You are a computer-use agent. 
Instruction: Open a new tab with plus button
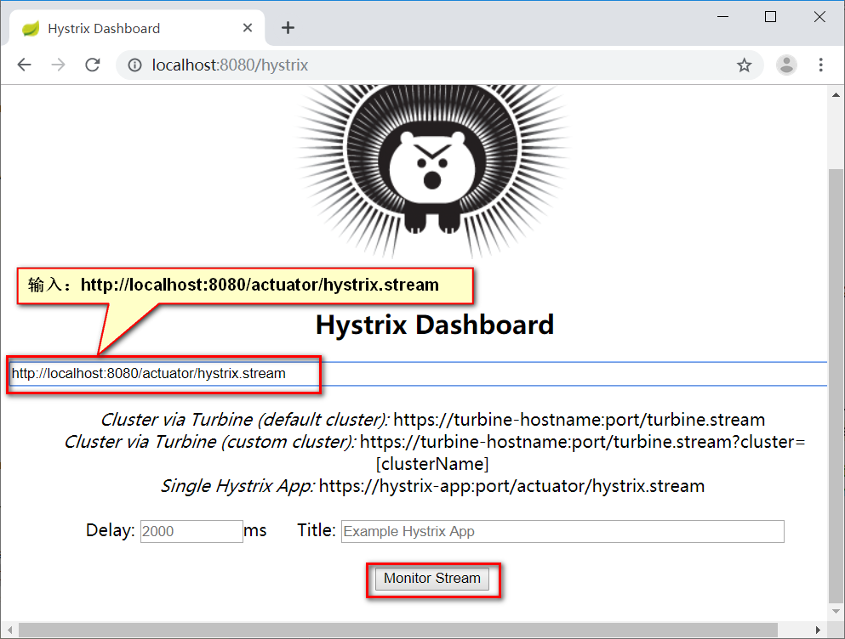tap(288, 28)
